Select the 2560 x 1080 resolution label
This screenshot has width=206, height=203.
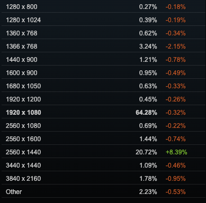pos(23,126)
